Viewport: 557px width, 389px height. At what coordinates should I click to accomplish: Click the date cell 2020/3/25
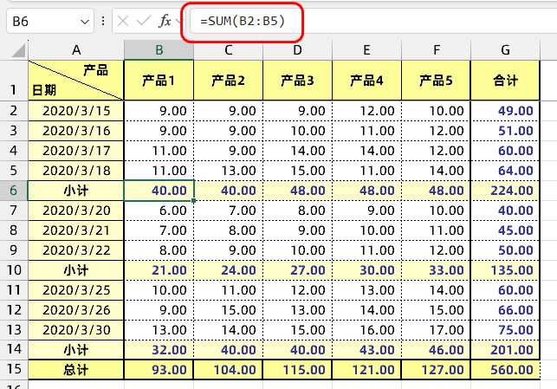(x=76, y=290)
